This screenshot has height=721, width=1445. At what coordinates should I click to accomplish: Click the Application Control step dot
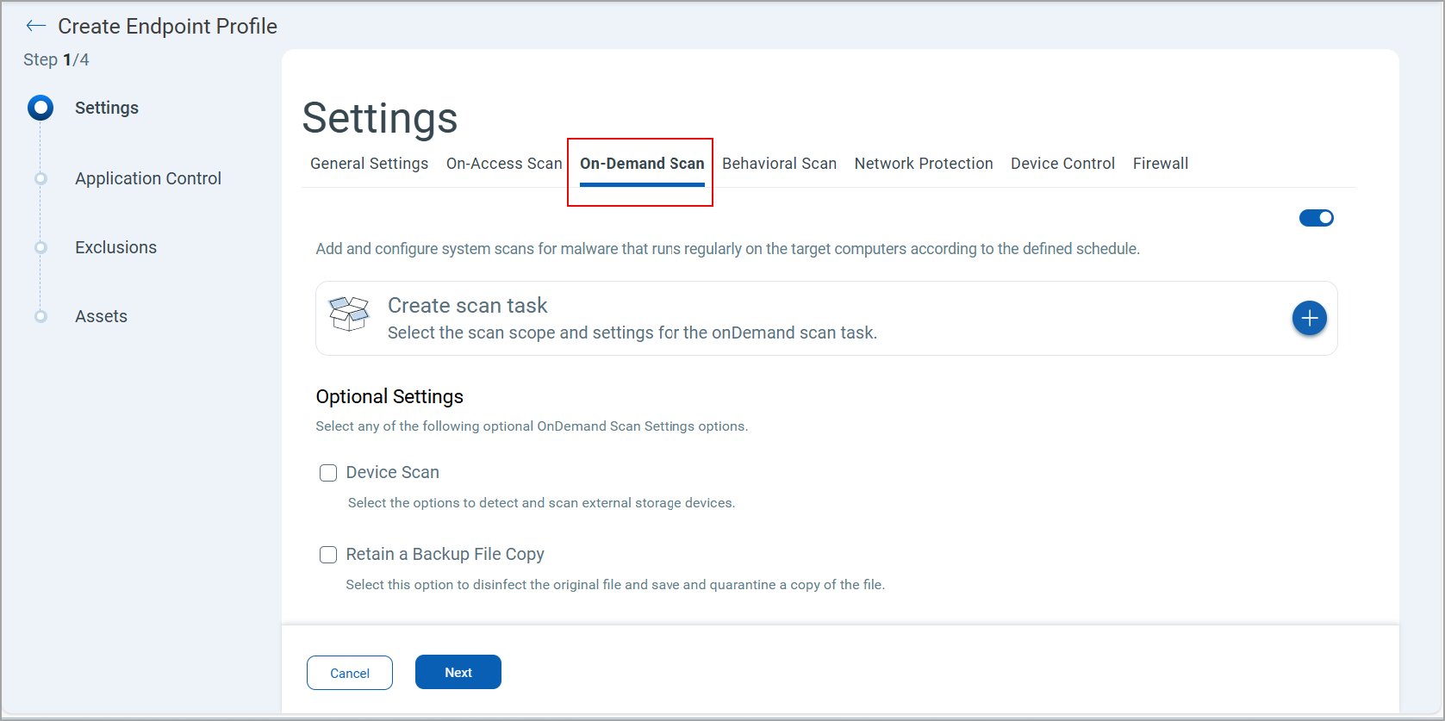tap(40, 178)
